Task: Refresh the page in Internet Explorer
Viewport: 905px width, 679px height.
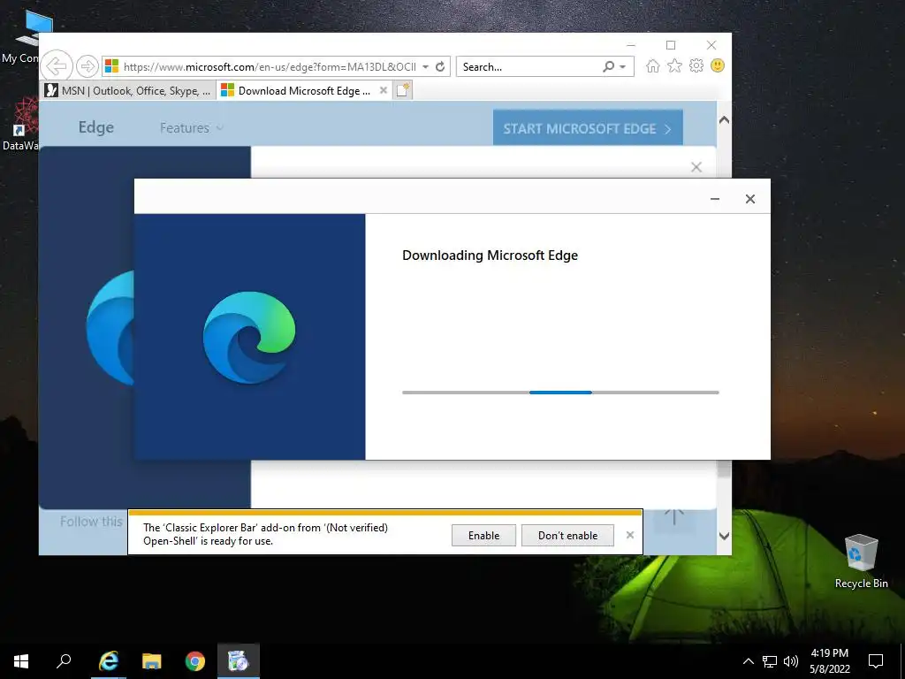Action: point(440,66)
